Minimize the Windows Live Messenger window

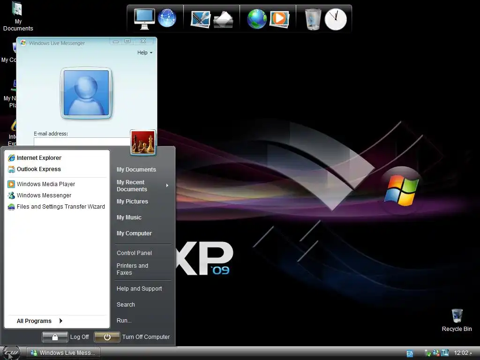pos(116,41)
